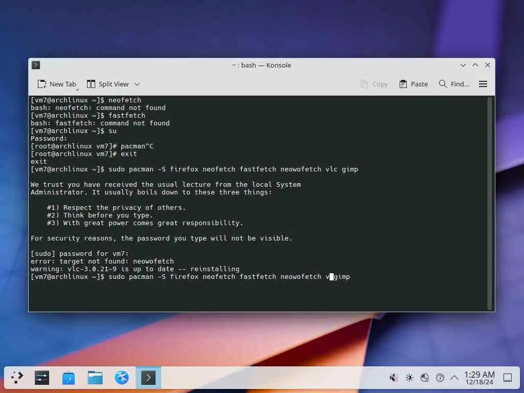Expand the Split View dropdown arrow
The image size is (524, 393).
[137, 84]
